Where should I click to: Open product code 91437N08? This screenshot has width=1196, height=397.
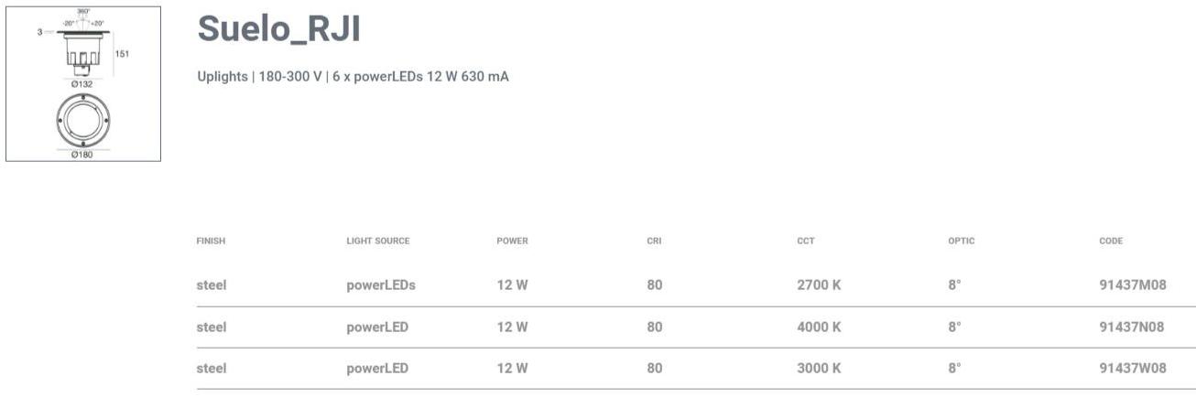pos(1131,327)
